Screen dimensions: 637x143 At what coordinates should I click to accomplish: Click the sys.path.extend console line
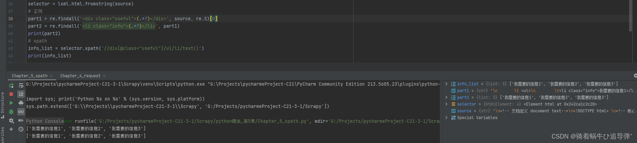pos(178,107)
